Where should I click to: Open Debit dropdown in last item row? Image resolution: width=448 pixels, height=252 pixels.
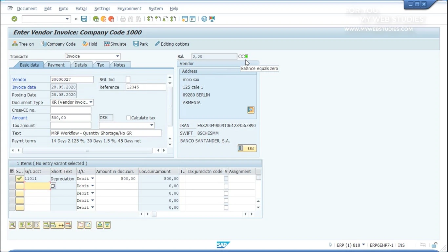(x=92, y=207)
